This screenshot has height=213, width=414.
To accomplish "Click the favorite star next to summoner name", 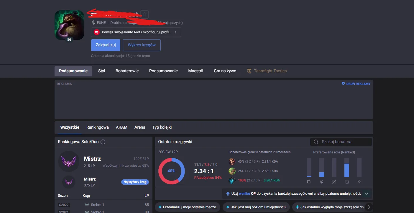I will [144, 14].
